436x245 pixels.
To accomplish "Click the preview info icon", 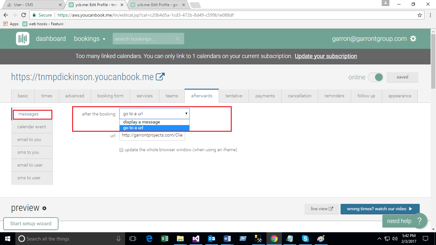I will pyautogui.click(x=44, y=208).
